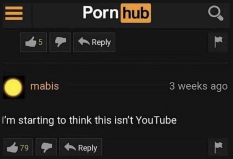The image size is (233, 159).
Task: Select the comment text about YouTube
Action: pos(90,120)
